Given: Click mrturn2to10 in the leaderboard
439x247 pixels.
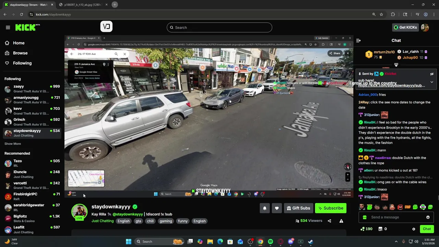Looking at the screenshot, I should [384, 52].
